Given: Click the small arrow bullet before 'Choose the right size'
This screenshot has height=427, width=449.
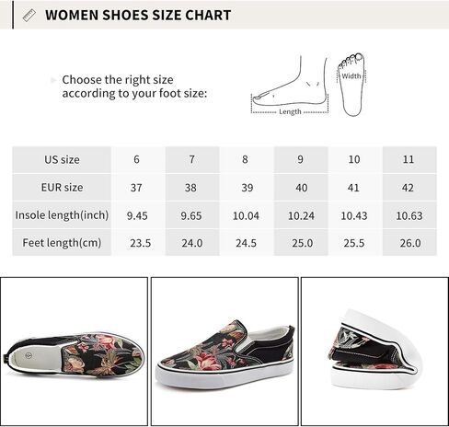Looking at the screenshot, I should click(53, 80).
